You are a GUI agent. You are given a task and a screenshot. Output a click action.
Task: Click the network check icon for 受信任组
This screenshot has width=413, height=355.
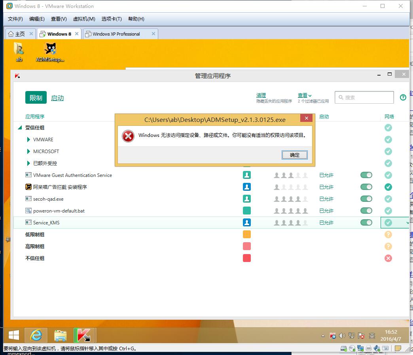[388, 127]
